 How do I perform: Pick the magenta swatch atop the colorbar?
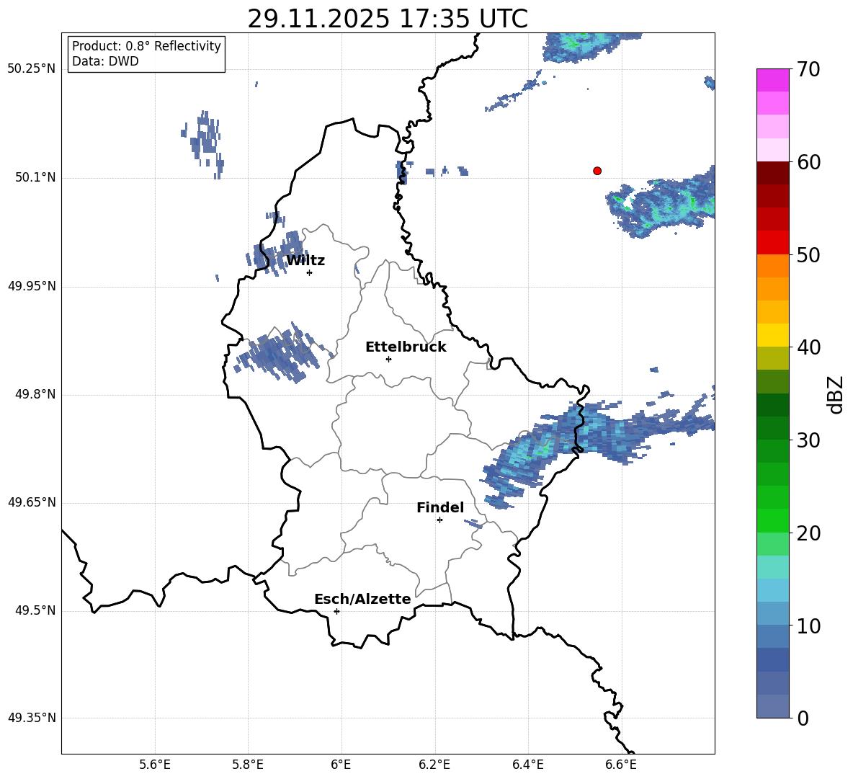pyautogui.click(x=773, y=80)
